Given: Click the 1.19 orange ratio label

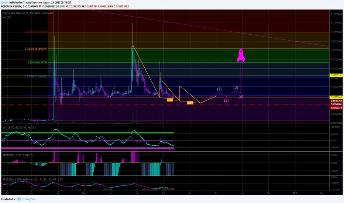Looking at the screenshot, I should [x=169, y=100].
